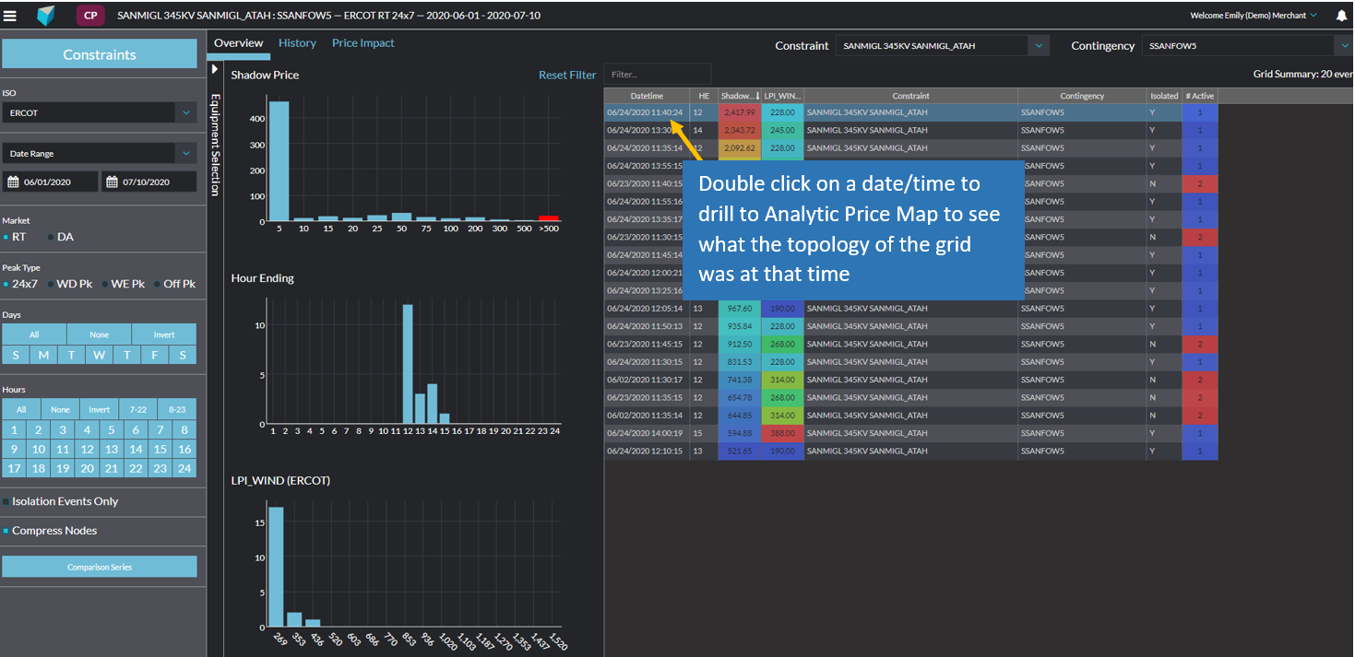Click the Reset Filter link
The width and height of the screenshot is (1355, 657).
567,76
